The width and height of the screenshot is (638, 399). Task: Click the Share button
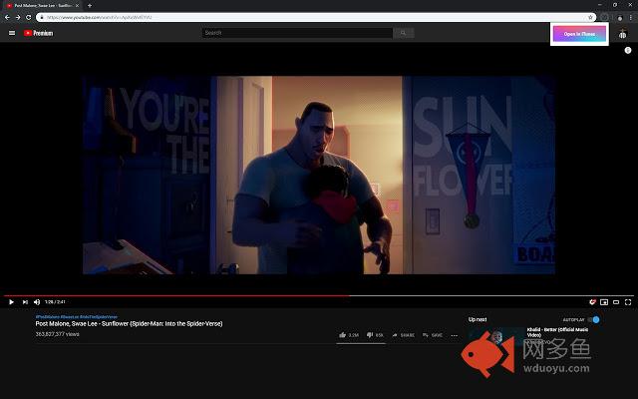click(403, 335)
